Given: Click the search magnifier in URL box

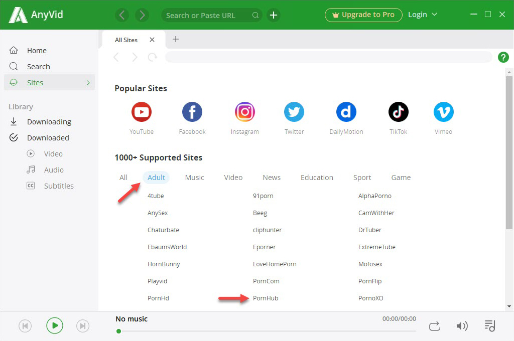Looking at the screenshot, I should coord(255,15).
